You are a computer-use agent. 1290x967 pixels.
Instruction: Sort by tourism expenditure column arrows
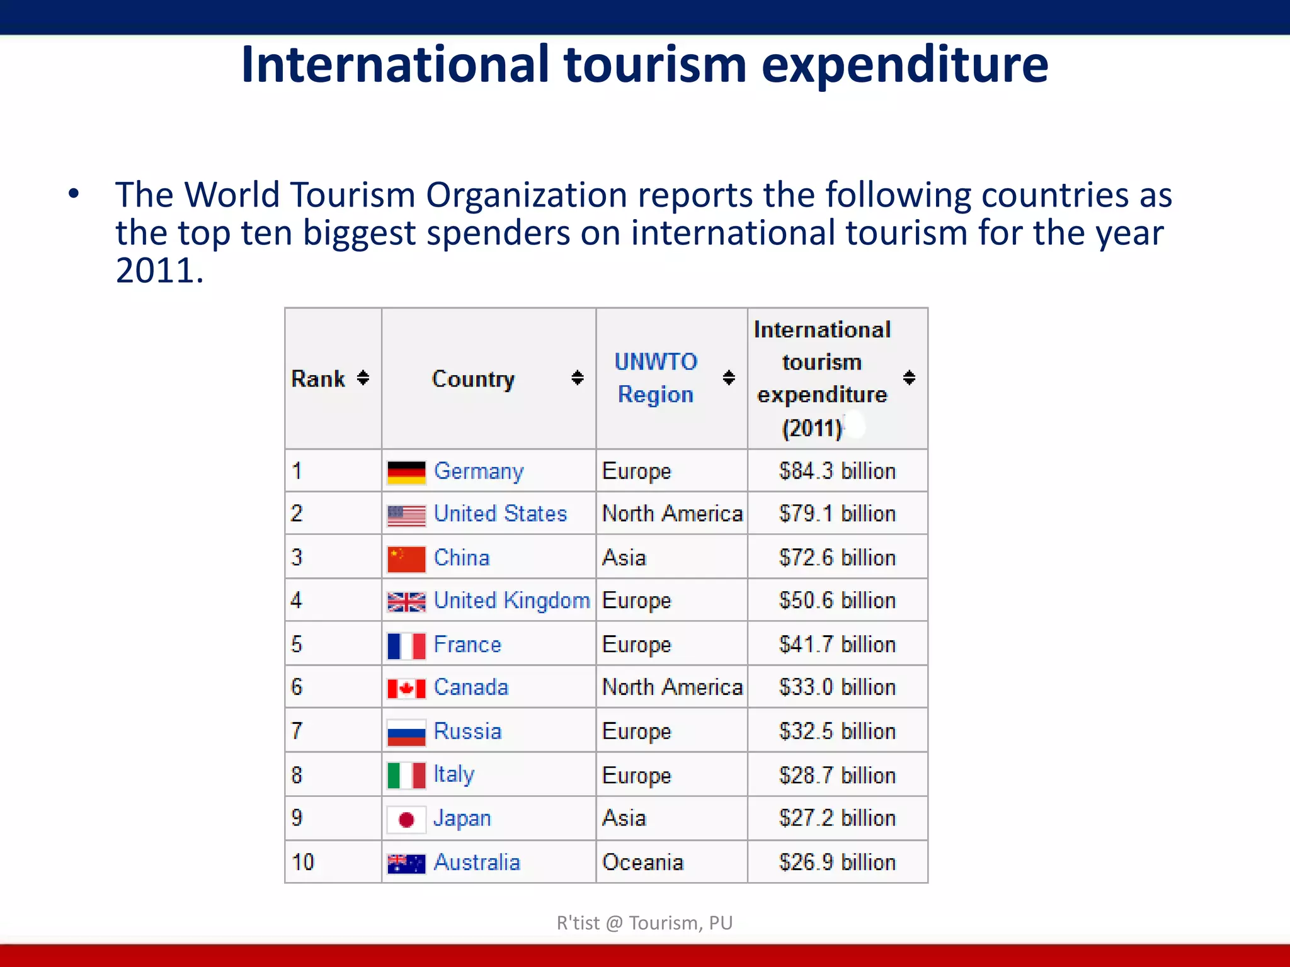coord(909,378)
